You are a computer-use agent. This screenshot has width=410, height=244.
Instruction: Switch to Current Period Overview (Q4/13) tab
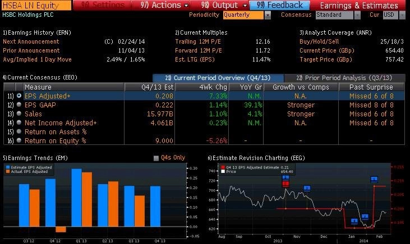tap(218, 78)
